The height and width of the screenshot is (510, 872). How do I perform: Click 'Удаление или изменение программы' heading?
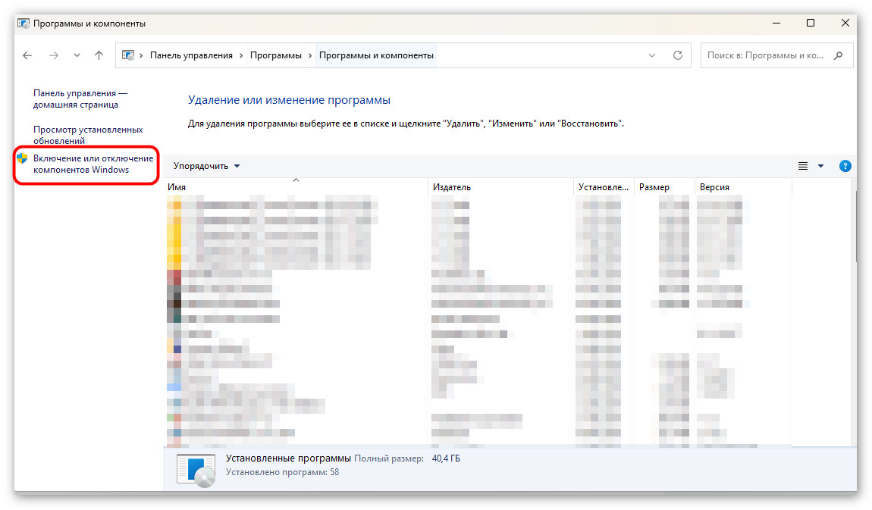click(x=289, y=100)
